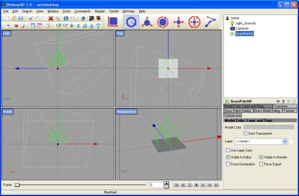This screenshot has width=299, height=196.
Task: Uncheck Visible In Editor
Action: point(228,157)
